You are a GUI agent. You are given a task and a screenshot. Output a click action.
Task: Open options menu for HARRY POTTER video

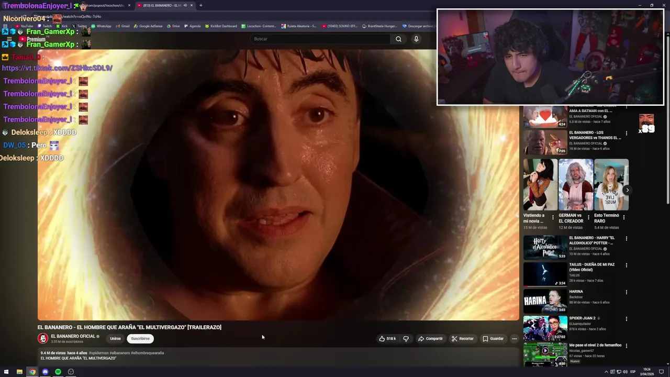626,239
